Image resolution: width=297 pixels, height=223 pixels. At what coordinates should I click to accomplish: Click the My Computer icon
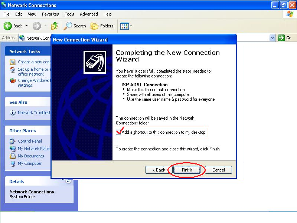[x=13, y=163]
